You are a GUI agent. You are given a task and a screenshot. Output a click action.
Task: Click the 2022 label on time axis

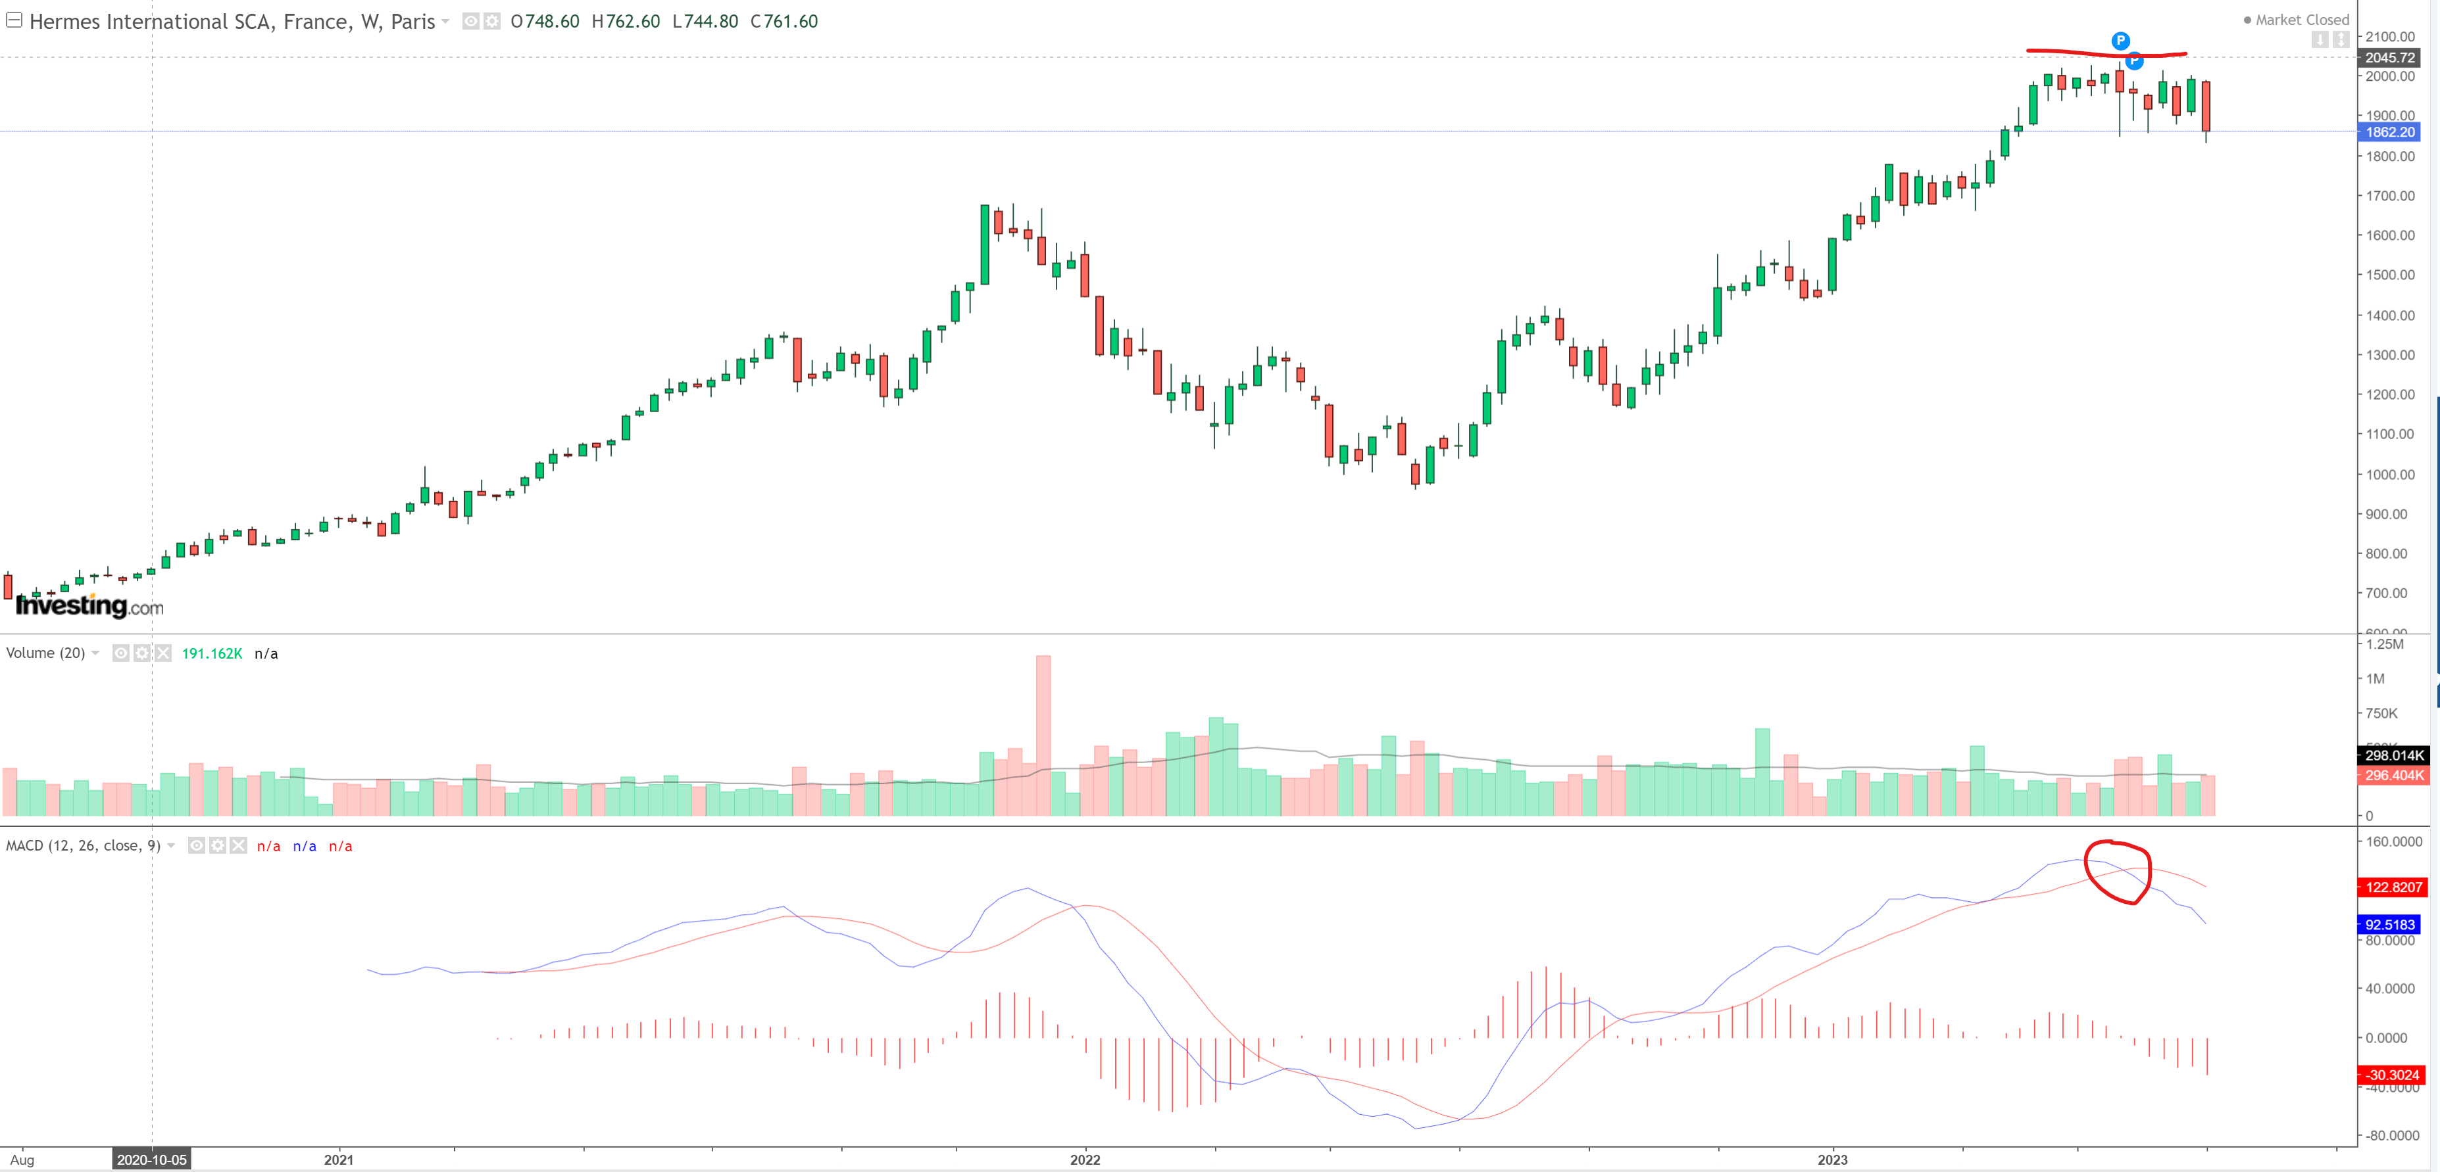pyautogui.click(x=1085, y=1160)
